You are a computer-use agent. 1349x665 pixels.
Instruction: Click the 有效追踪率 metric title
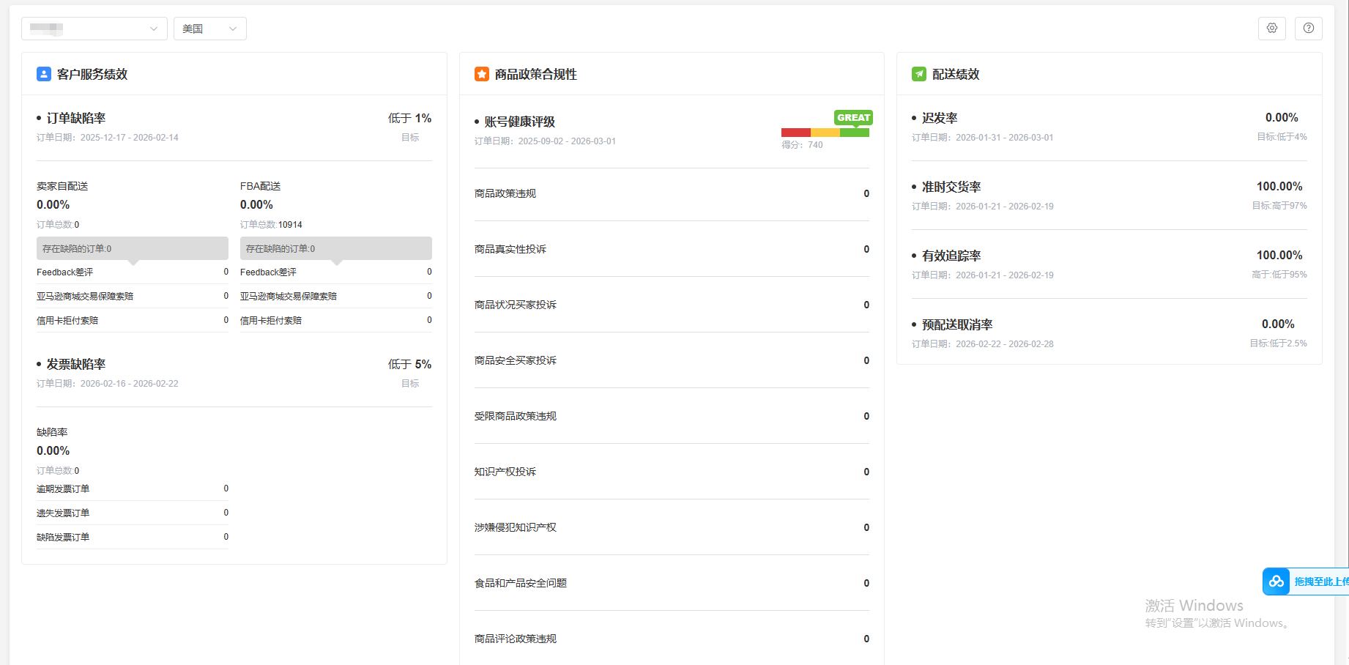pyautogui.click(x=951, y=256)
